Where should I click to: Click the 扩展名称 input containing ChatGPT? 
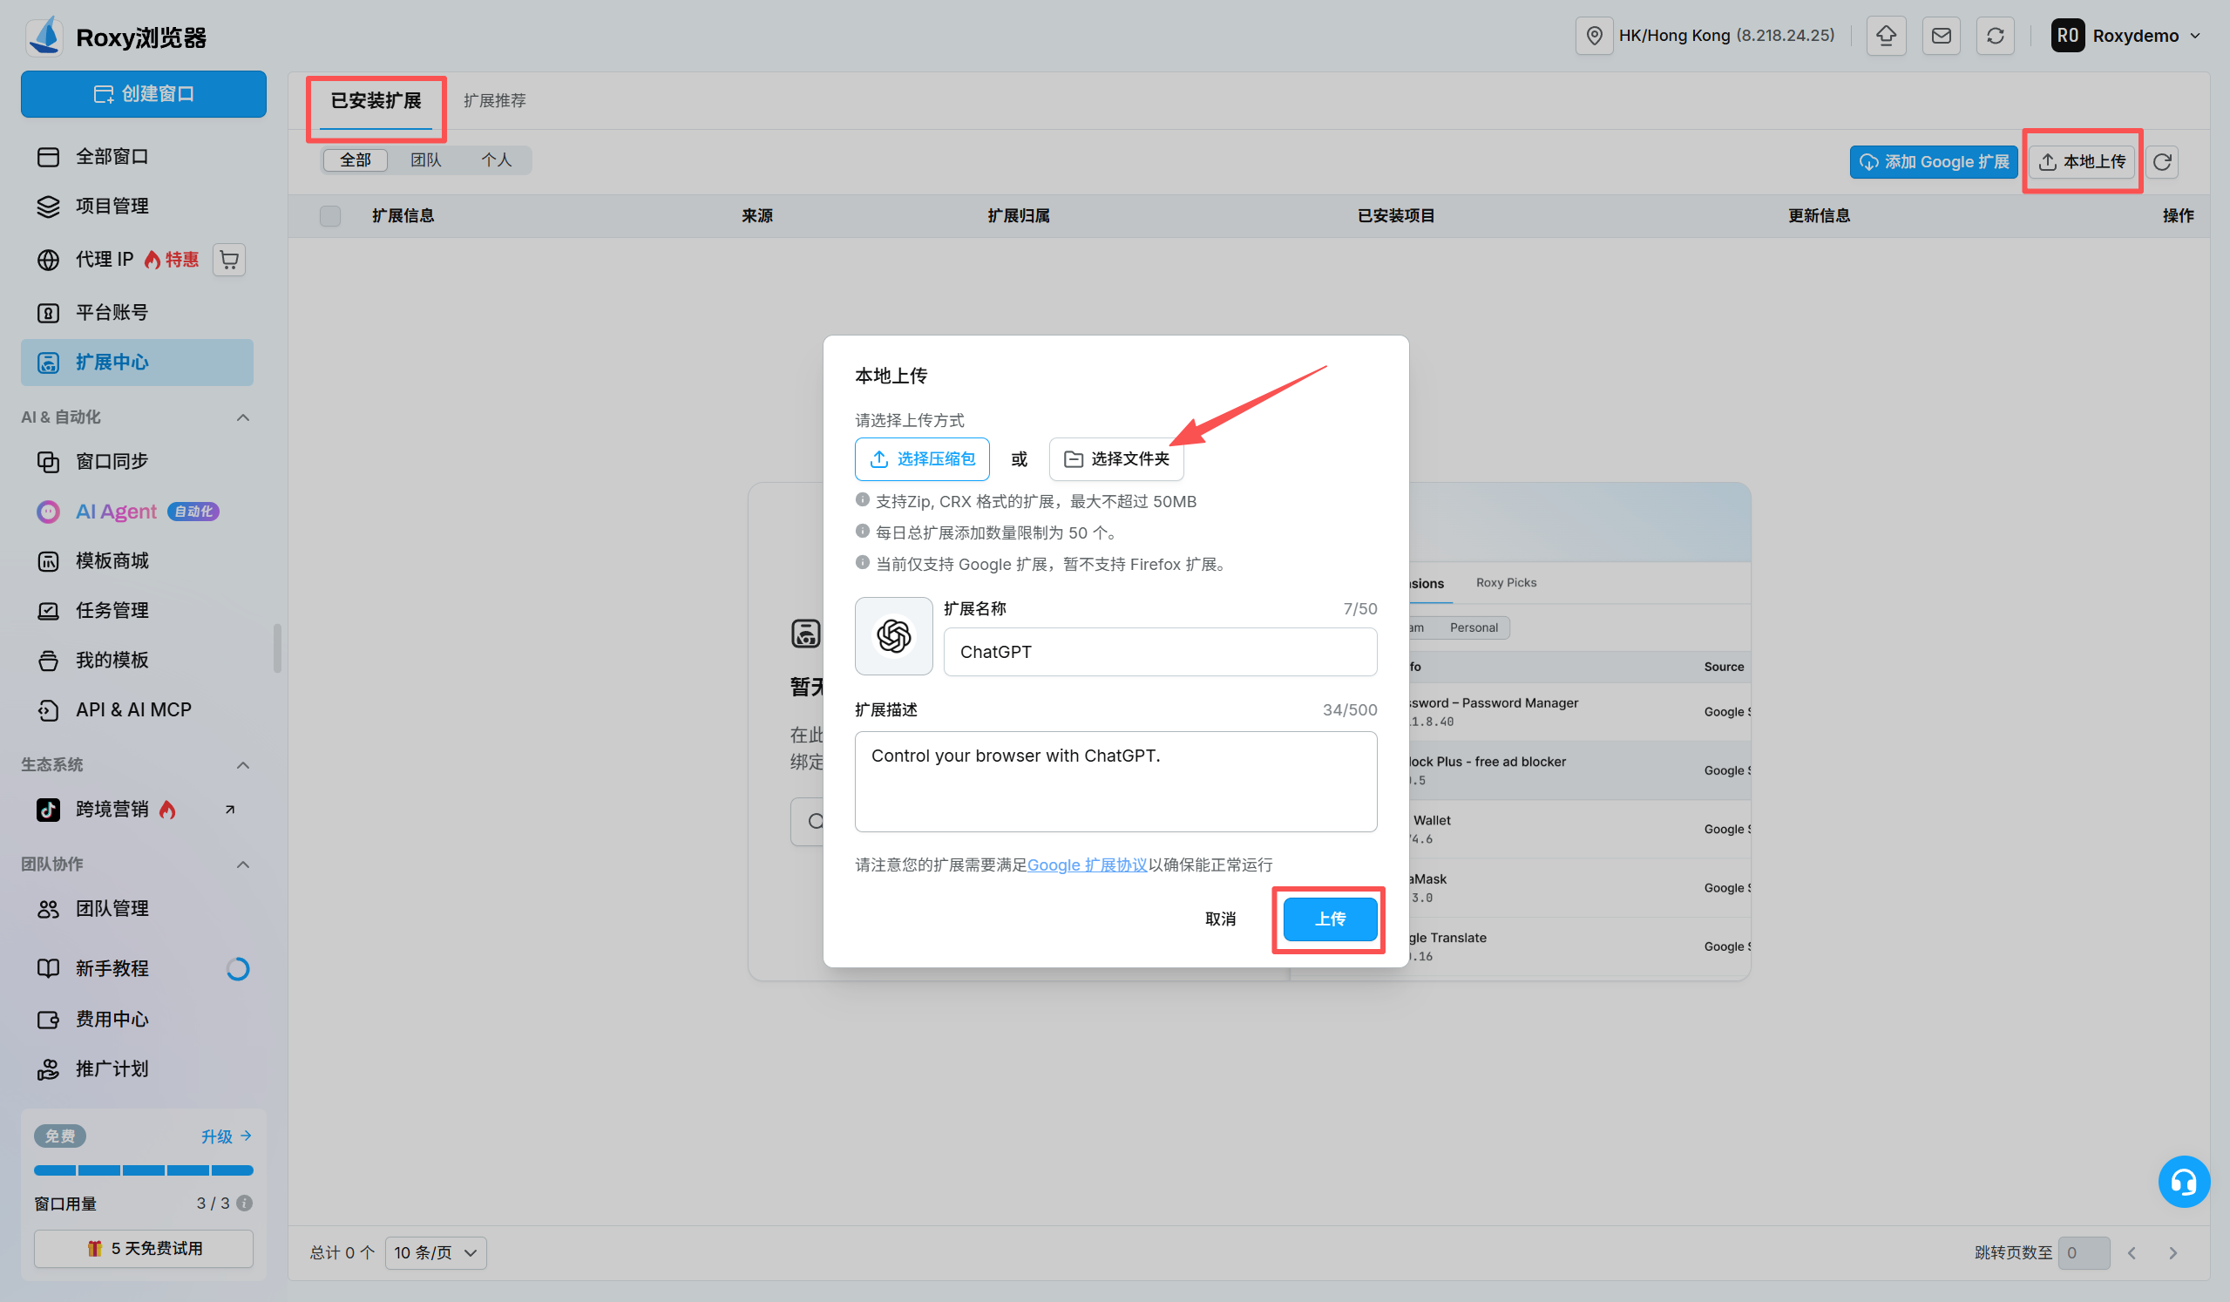tap(1159, 652)
